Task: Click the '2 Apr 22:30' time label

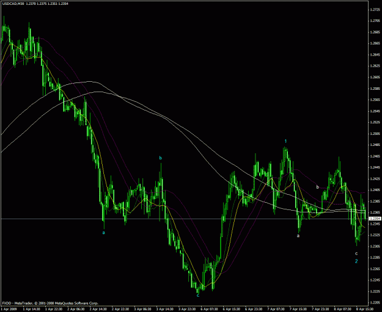Action: [x=119, y=310]
